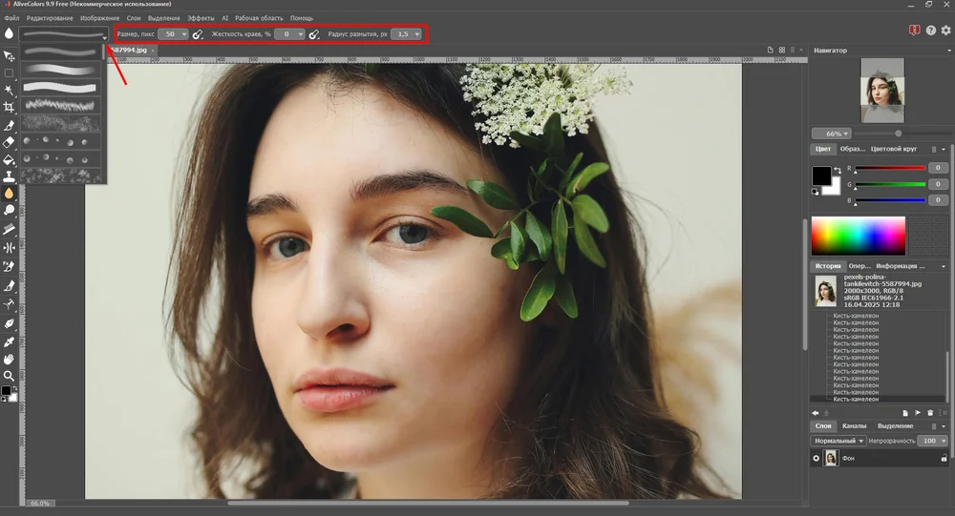Activate the Hand pan tool
The width and height of the screenshot is (955, 516).
click(9, 359)
